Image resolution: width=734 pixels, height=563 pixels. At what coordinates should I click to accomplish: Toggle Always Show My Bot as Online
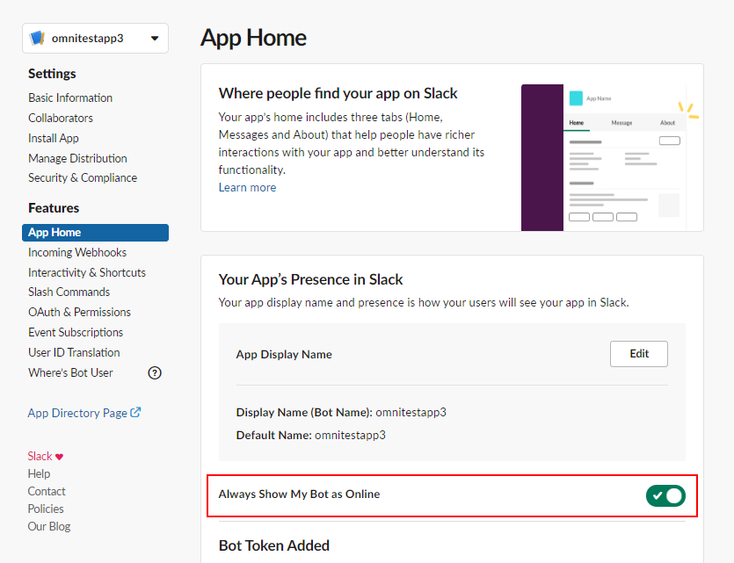[665, 495]
